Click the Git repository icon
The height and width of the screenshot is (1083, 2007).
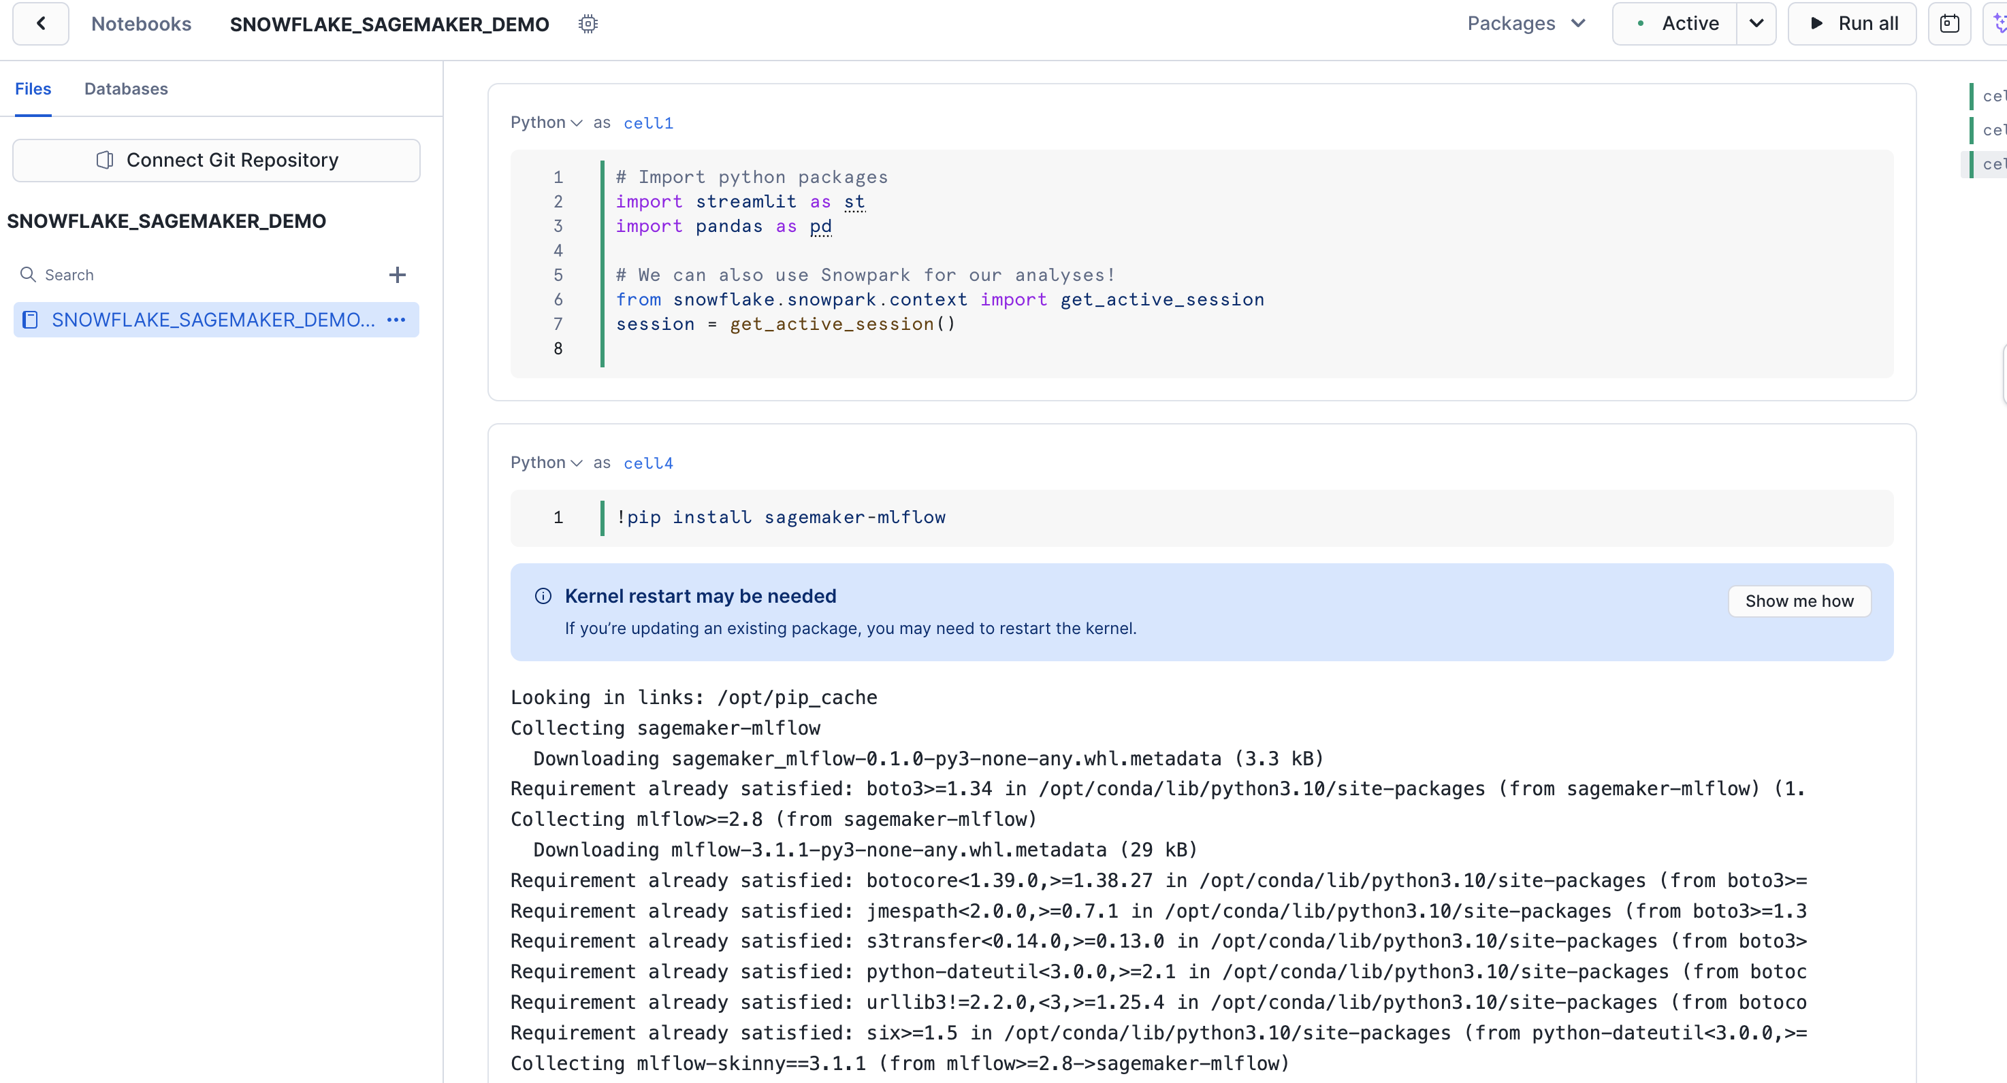pos(104,161)
